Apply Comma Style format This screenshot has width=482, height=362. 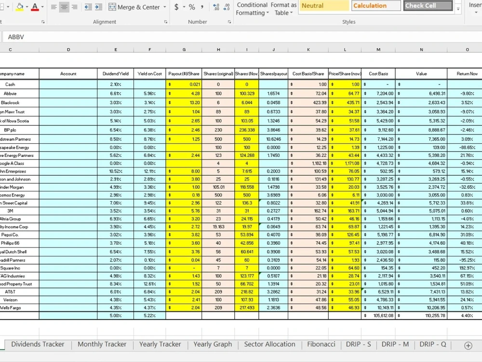[x=202, y=7]
